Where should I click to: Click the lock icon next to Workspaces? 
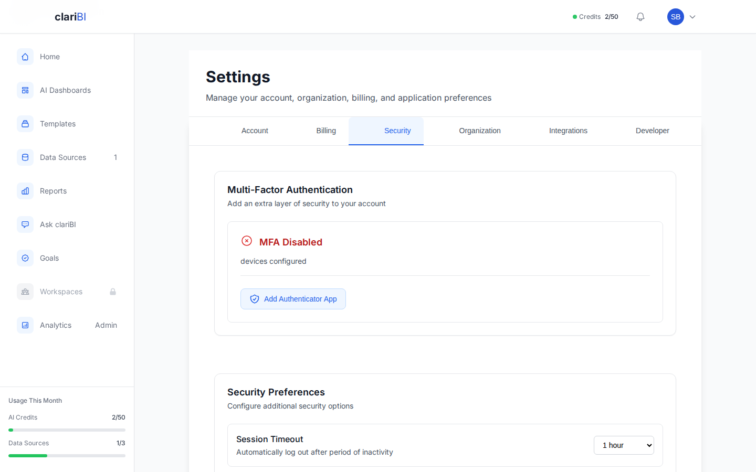[x=113, y=292]
